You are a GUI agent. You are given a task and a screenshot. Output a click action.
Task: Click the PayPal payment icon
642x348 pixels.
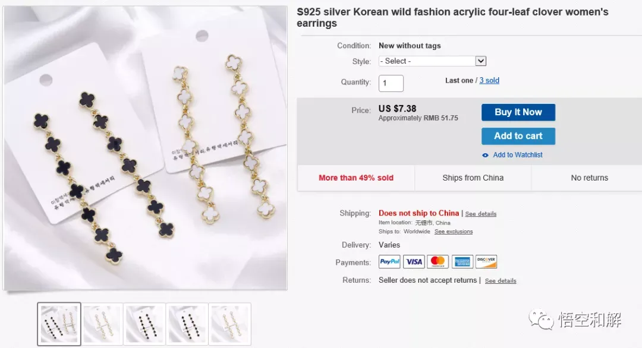pyautogui.click(x=389, y=262)
